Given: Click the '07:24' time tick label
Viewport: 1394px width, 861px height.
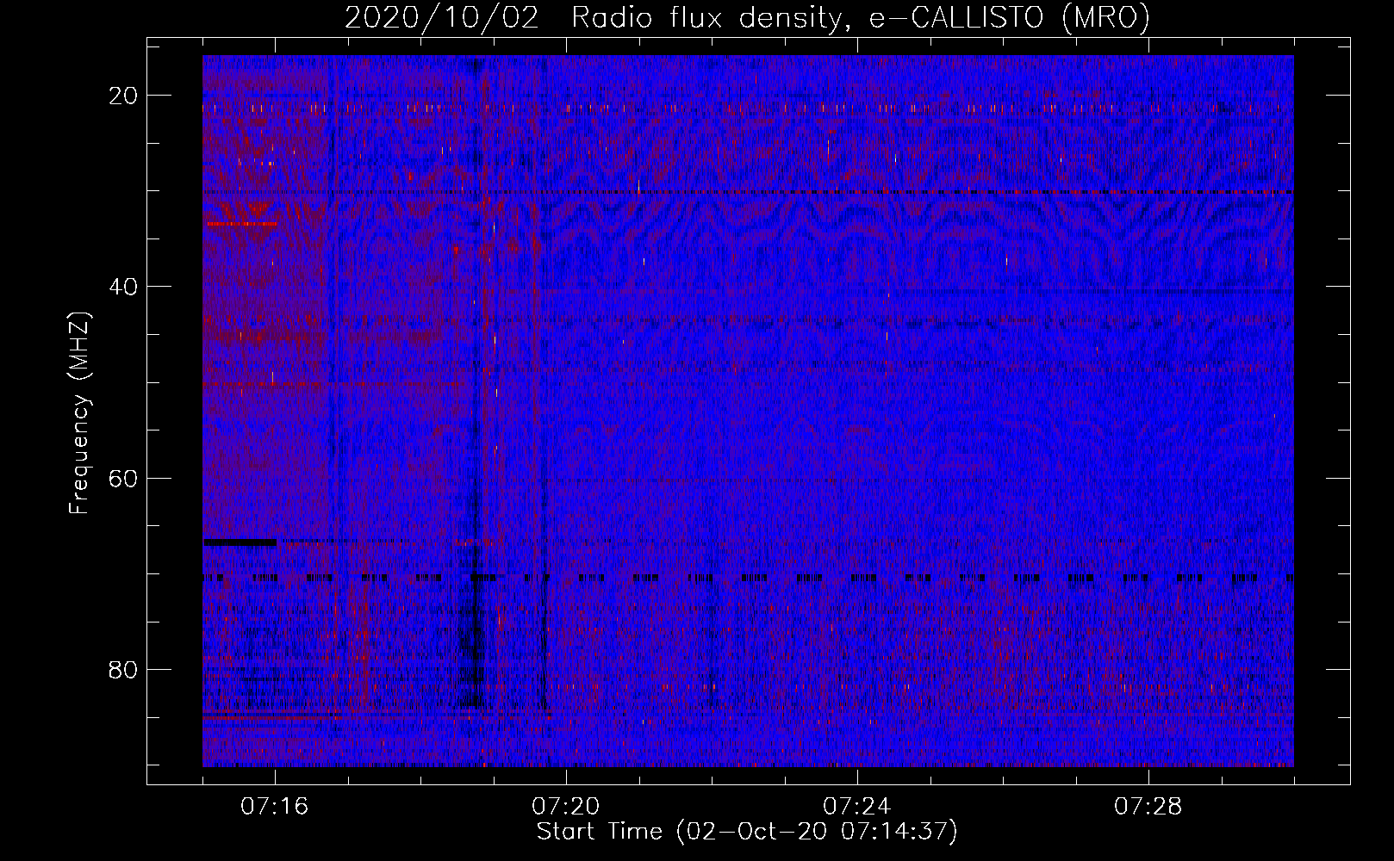Looking at the screenshot, I should point(857,807).
